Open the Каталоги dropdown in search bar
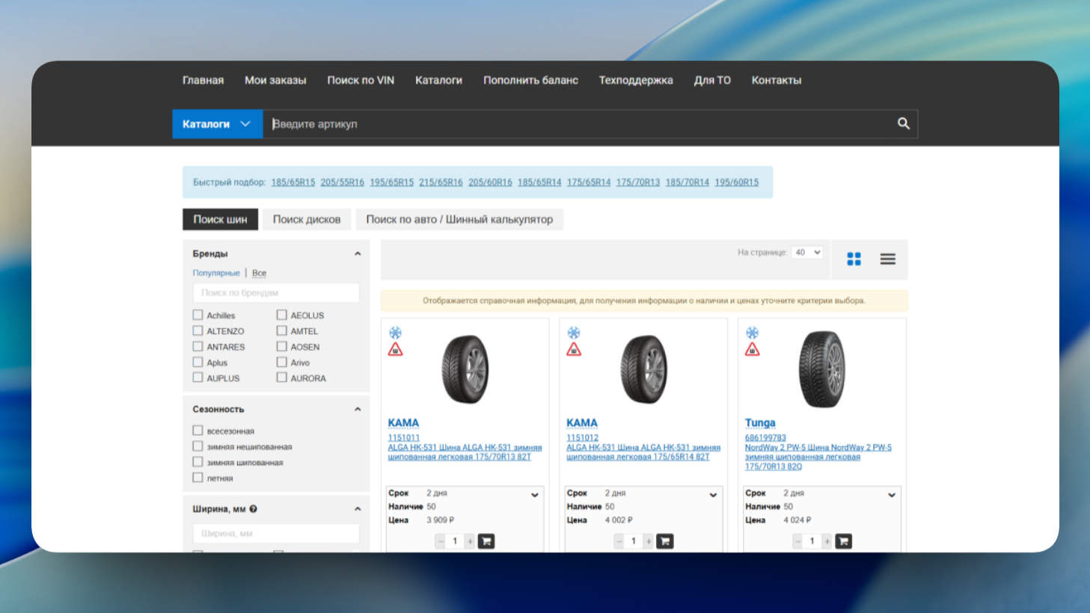The width and height of the screenshot is (1090, 613). pos(217,124)
